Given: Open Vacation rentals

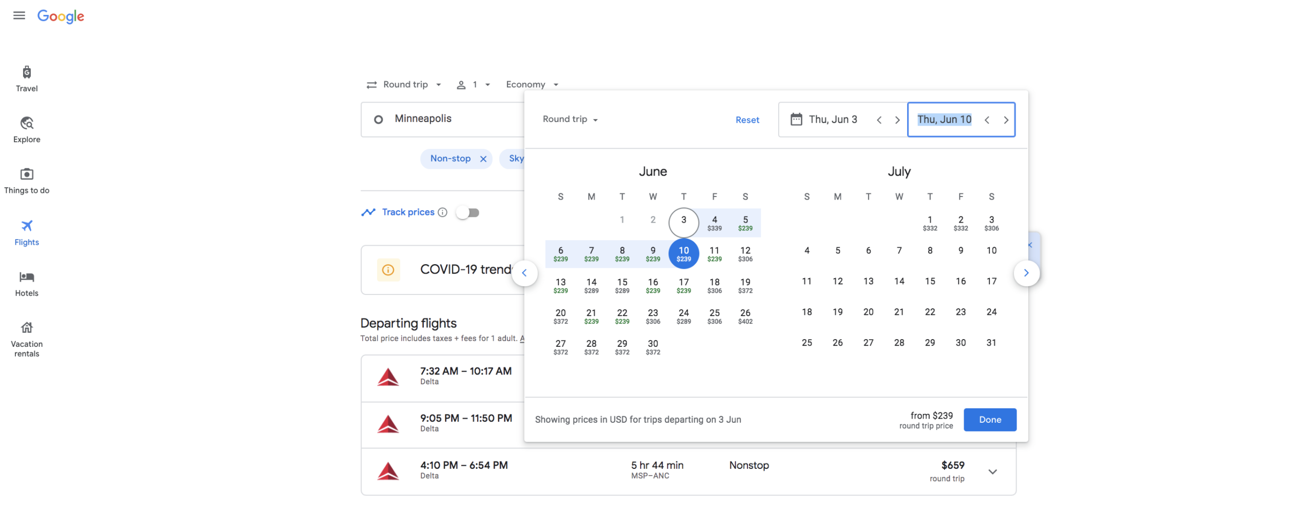Looking at the screenshot, I should (26, 336).
